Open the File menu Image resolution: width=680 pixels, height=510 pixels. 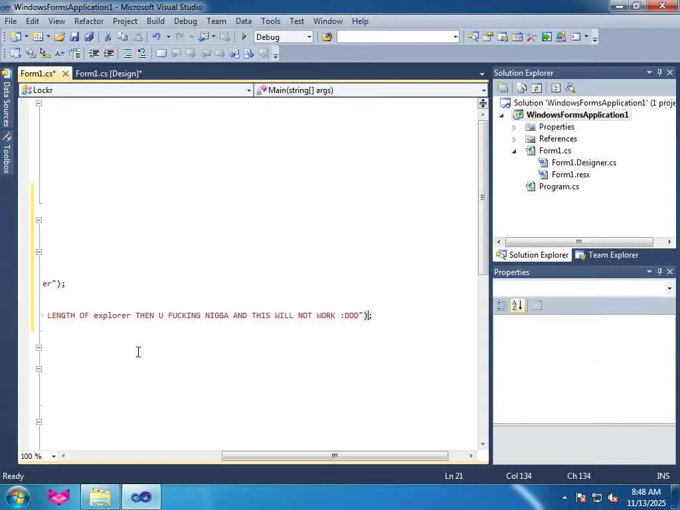coord(11,21)
